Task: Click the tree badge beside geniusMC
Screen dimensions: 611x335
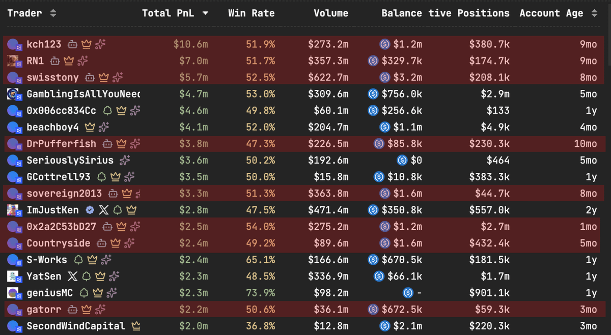Action: coord(84,293)
